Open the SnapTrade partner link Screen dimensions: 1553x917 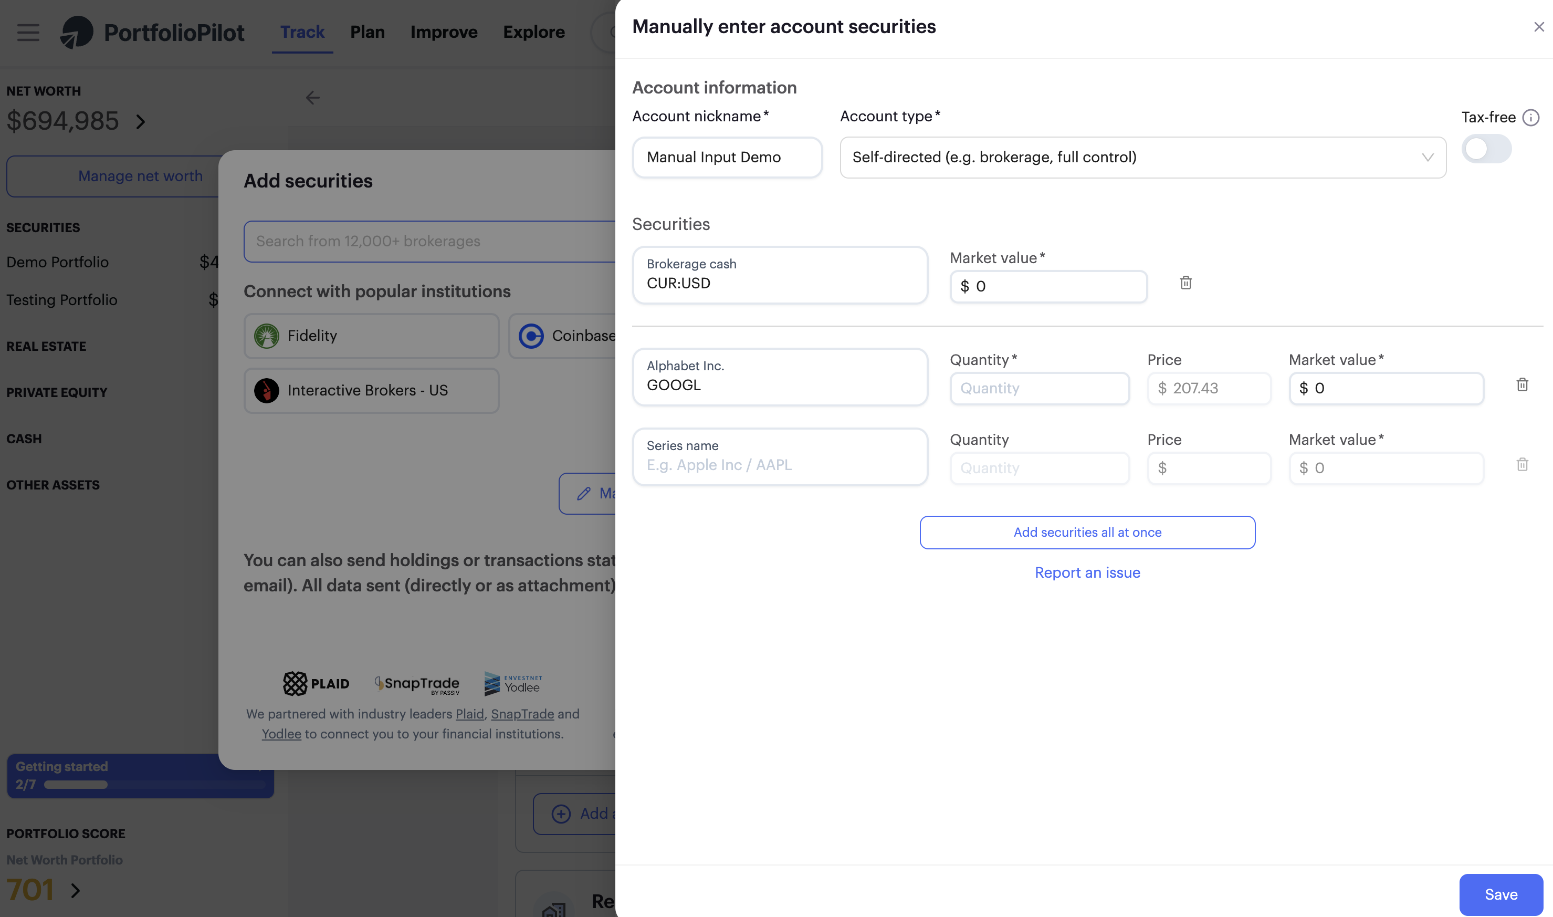pyautogui.click(x=522, y=714)
